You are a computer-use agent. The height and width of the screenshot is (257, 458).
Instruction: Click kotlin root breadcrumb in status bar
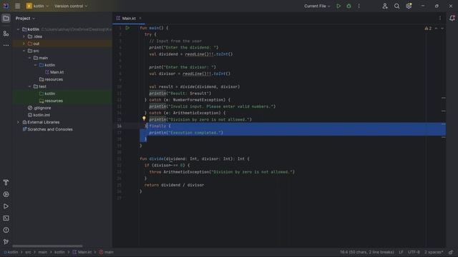click(11, 252)
